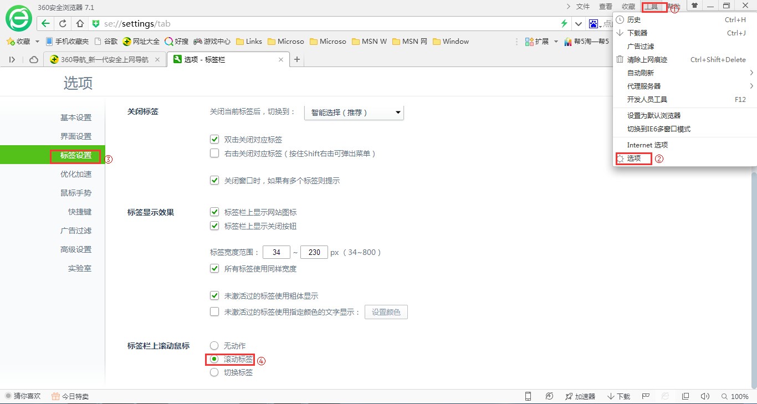The height and width of the screenshot is (404, 757).
Task: Click the mobile phone icon in status bar
Action: [x=528, y=396]
